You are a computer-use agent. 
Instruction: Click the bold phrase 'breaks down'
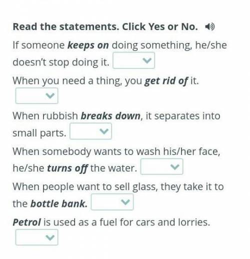click(110, 116)
